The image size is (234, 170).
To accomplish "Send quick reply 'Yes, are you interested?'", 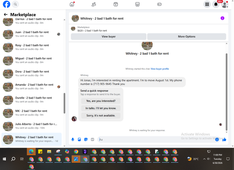I will point(101,101).
